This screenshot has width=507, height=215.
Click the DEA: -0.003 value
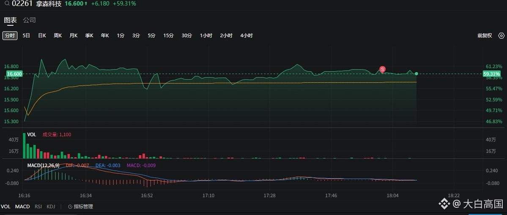click(x=108, y=165)
